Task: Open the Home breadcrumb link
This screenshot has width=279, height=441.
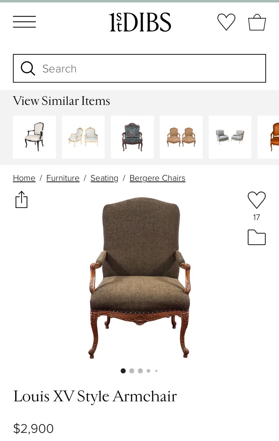Action: pos(24,178)
